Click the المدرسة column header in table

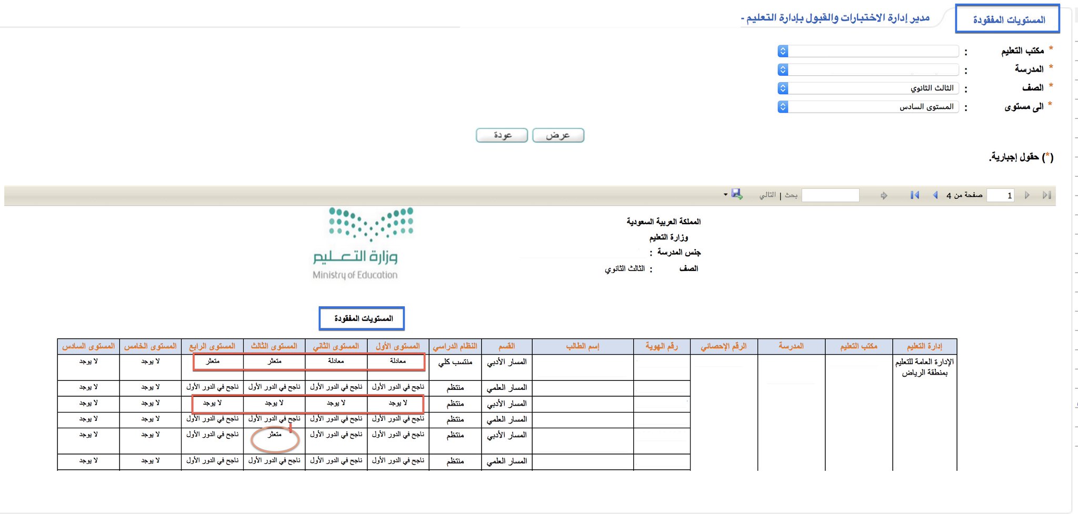point(792,347)
